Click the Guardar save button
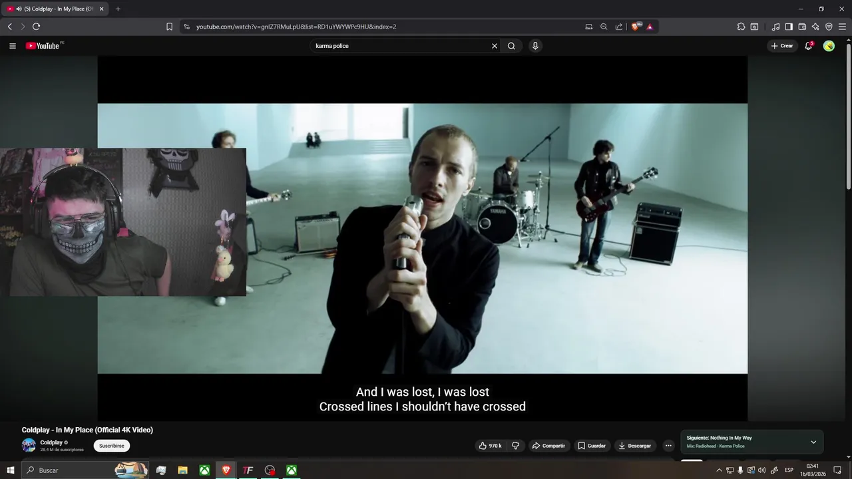The width and height of the screenshot is (852, 479). click(x=592, y=446)
